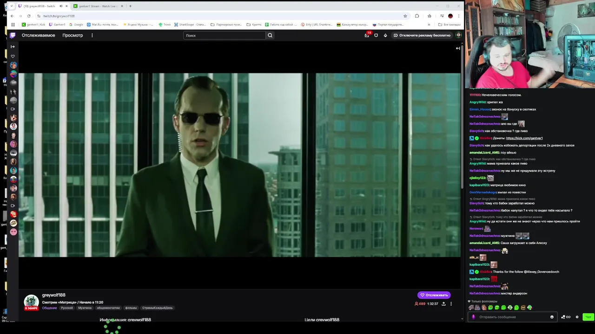
Task: Click 'Только фолловеры' followers-only notice
Action: 483,302
